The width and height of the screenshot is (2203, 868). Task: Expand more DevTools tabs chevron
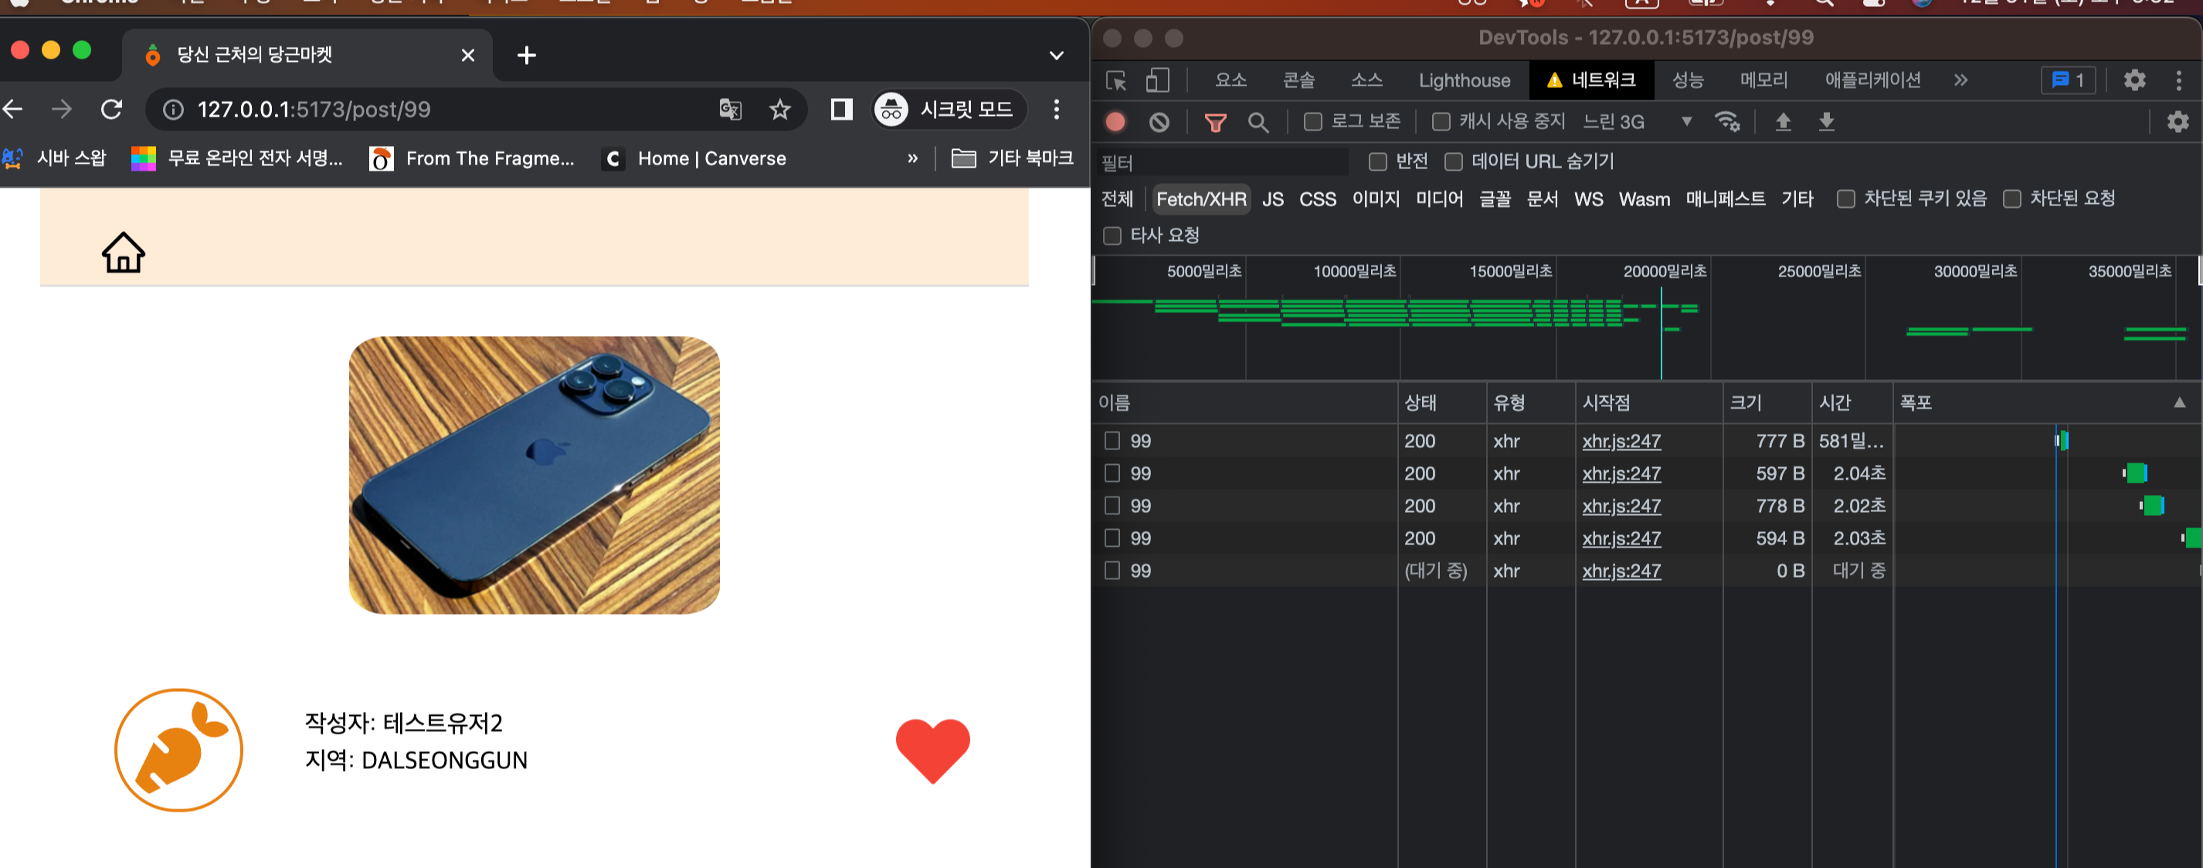pos(1960,80)
